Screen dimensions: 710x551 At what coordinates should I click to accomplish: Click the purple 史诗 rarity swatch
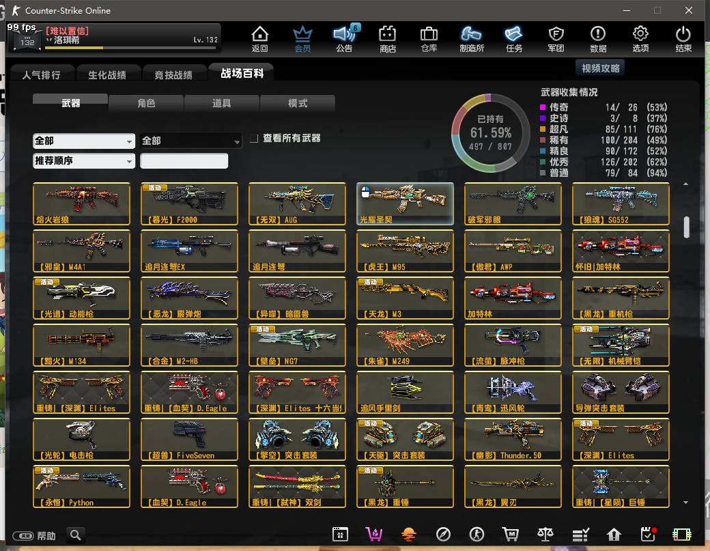pos(543,118)
